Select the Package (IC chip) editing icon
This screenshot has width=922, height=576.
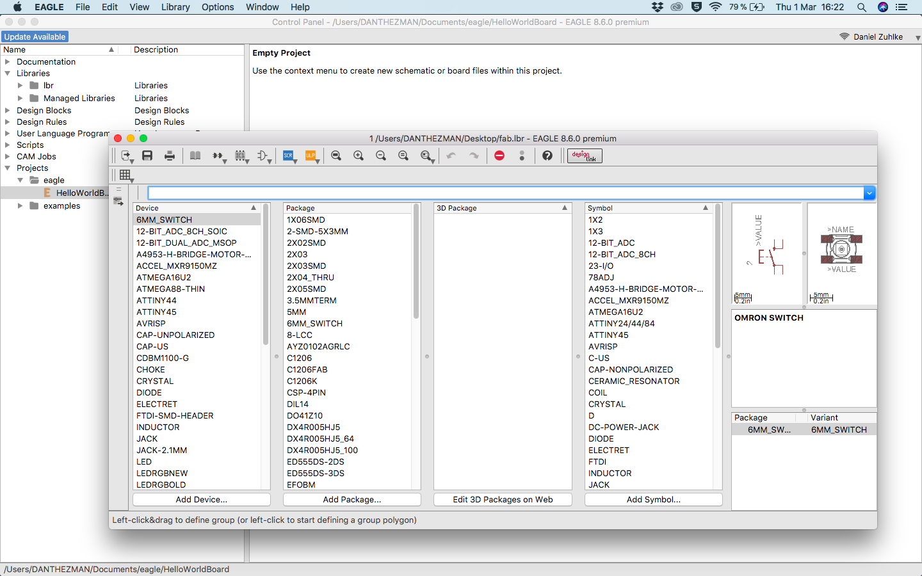coord(241,156)
